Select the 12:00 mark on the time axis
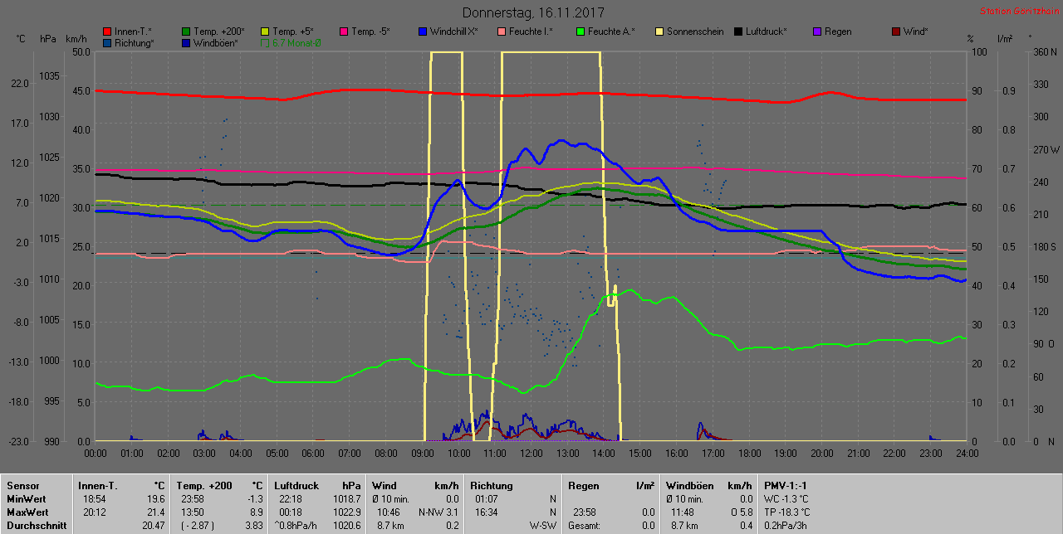1063x534 pixels. [531, 454]
